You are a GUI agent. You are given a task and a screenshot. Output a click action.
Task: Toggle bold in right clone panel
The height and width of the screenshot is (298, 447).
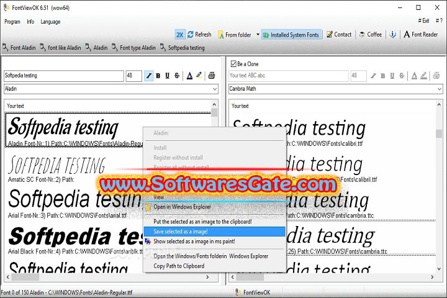tap(383, 76)
